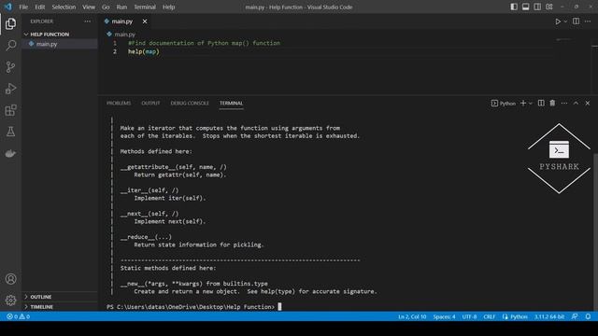Image resolution: width=598 pixels, height=336 pixels.
Task: Toggle the bottom panel layout icon
Action: tap(525, 7)
